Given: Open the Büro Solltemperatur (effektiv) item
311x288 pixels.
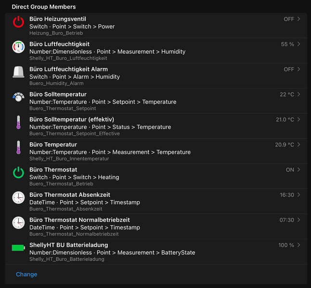Looking at the screenshot, I should click(x=72, y=120).
